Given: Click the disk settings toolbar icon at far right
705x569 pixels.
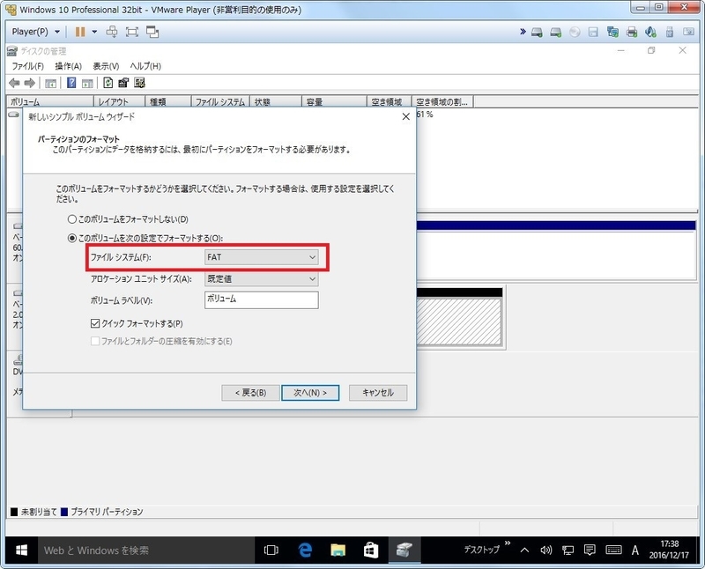Looking at the screenshot, I should (139, 83).
